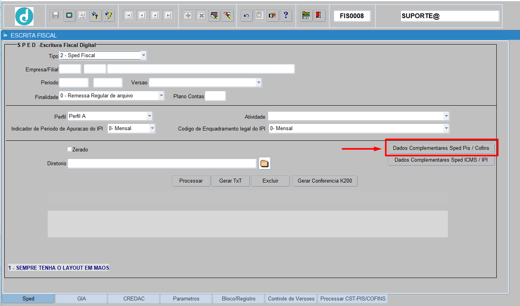Click '1 - SEMPRE TENHA O LAYOUT EM MAOS' text
The width and height of the screenshot is (520, 306).
(59, 268)
